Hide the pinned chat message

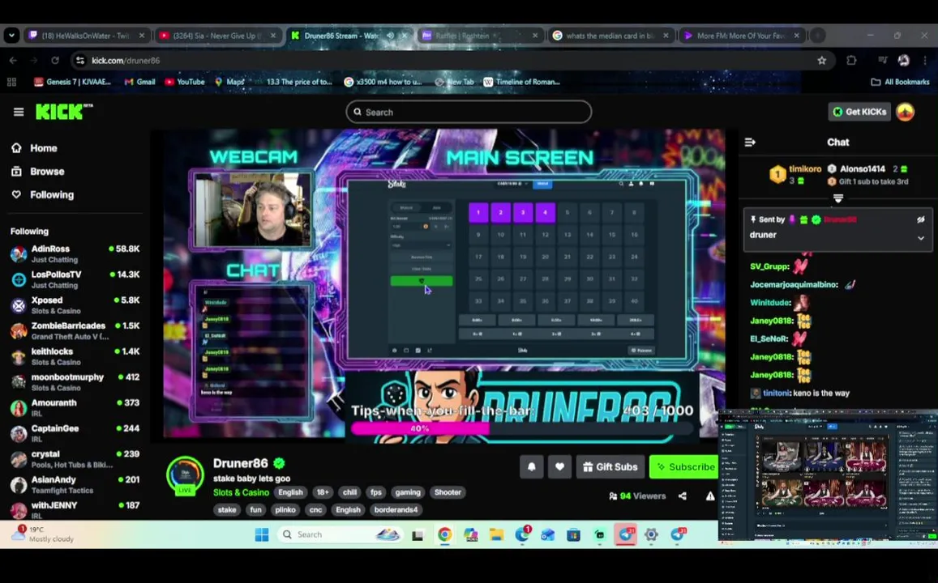pyautogui.click(x=921, y=219)
